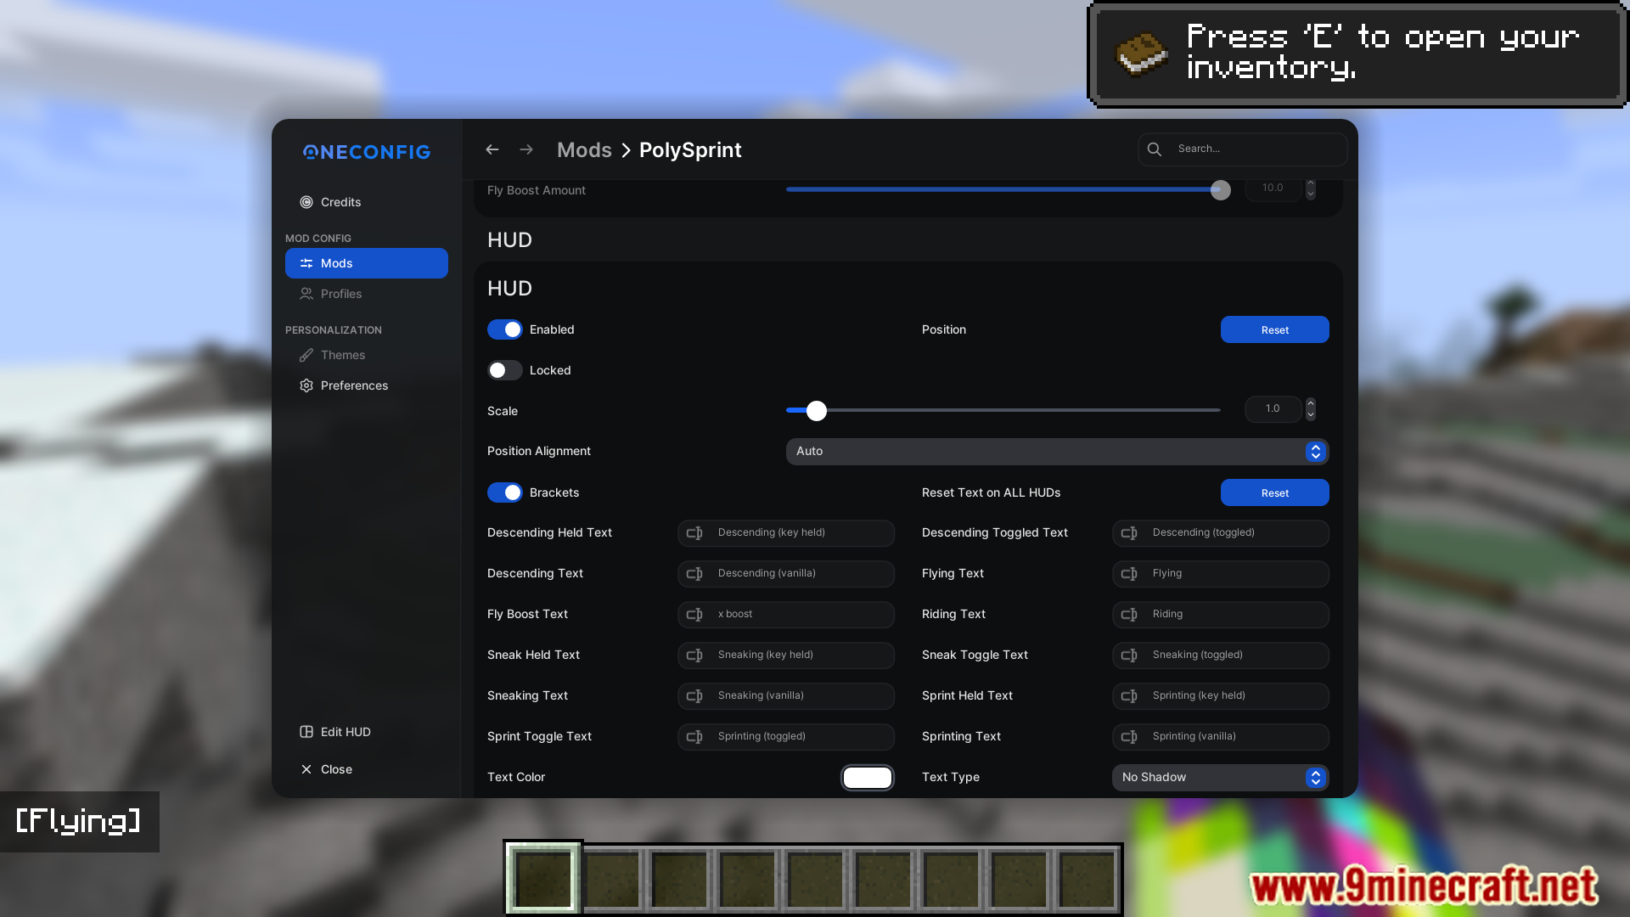1630x917 pixels.
Task: Click text icon in Descending Held Text field
Action: click(694, 533)
